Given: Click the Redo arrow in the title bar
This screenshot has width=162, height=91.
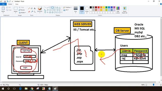Looking at the screenshot, I should (x=10, y=1).
